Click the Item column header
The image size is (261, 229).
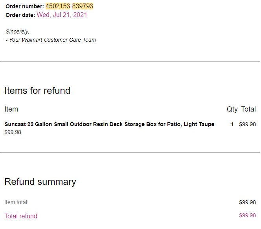pos(11,109)
